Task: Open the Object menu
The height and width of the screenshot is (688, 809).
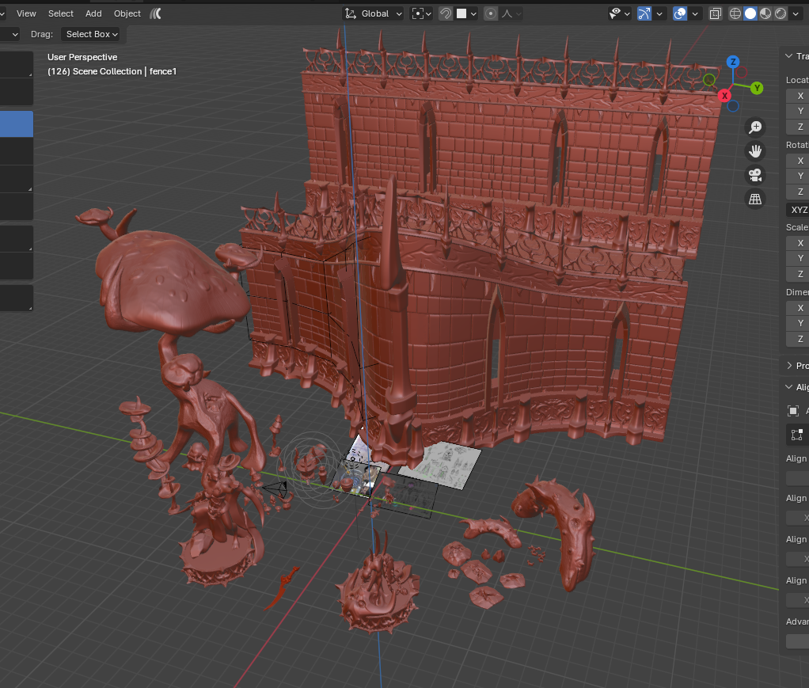Action: point(127,13)
